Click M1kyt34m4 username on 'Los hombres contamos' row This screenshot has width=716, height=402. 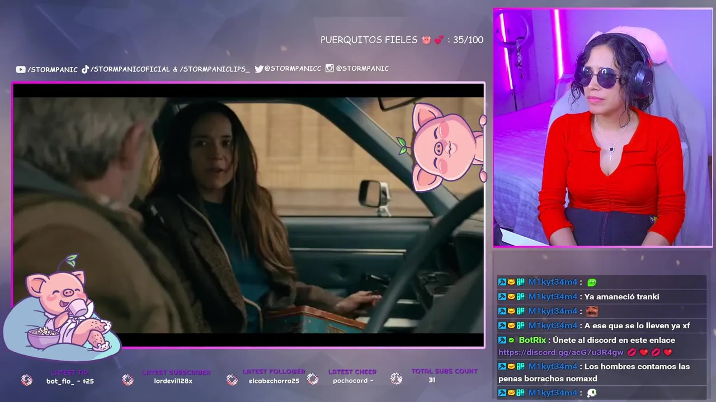click(x=553, y=367)
